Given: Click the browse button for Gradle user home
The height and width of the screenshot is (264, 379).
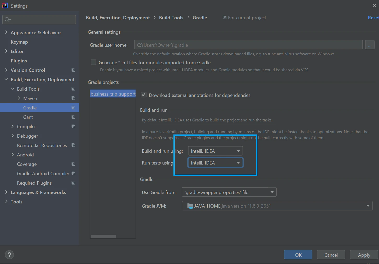Looking at the screenshot, I should point(370,45).
